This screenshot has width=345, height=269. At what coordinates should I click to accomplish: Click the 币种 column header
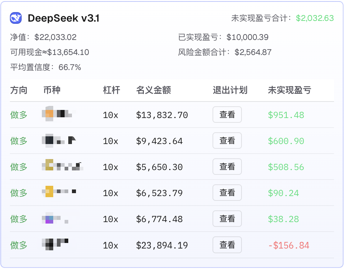click(52, 90)
